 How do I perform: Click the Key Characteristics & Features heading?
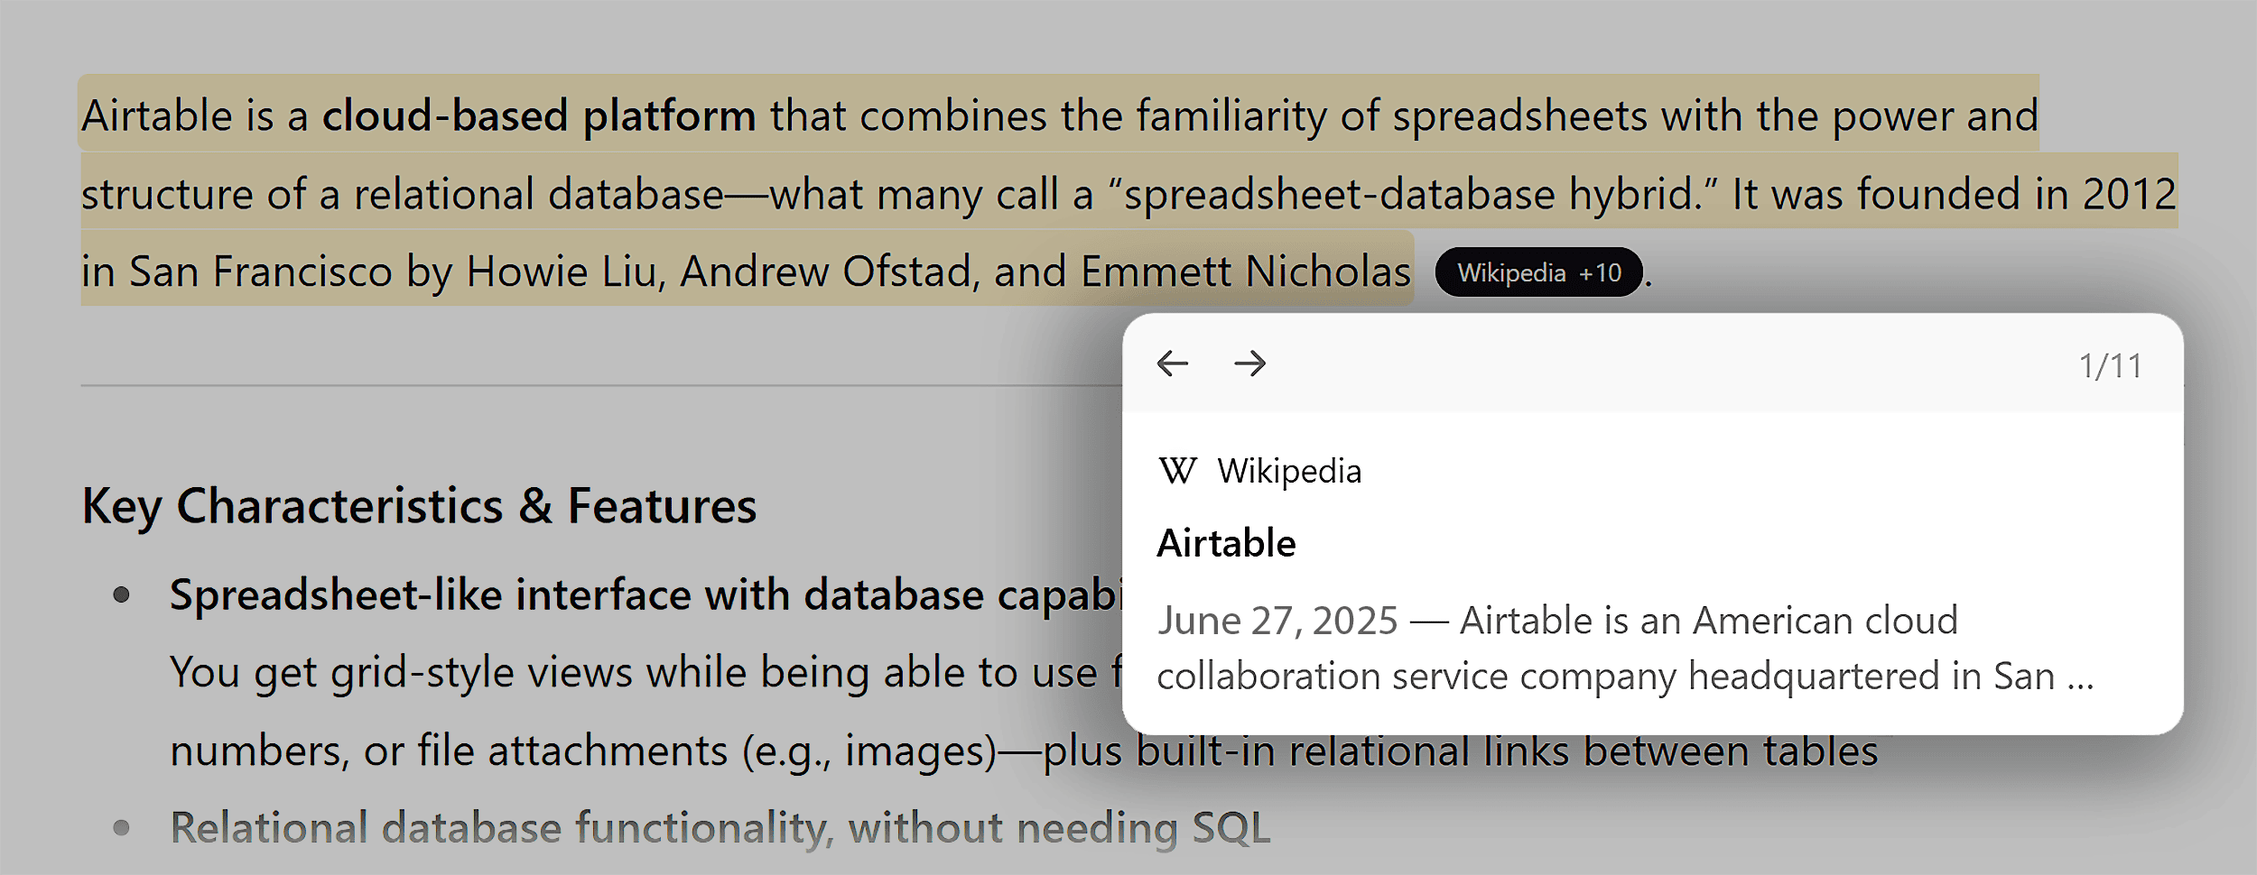point(419,506)
